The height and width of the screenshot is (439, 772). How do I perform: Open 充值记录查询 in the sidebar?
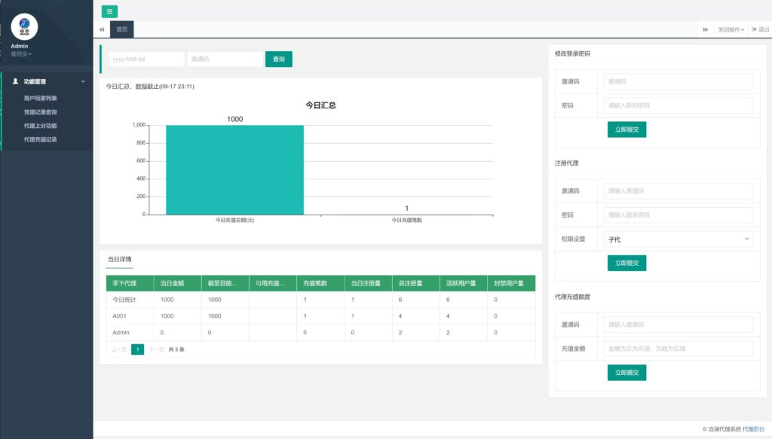click(41, 112)
